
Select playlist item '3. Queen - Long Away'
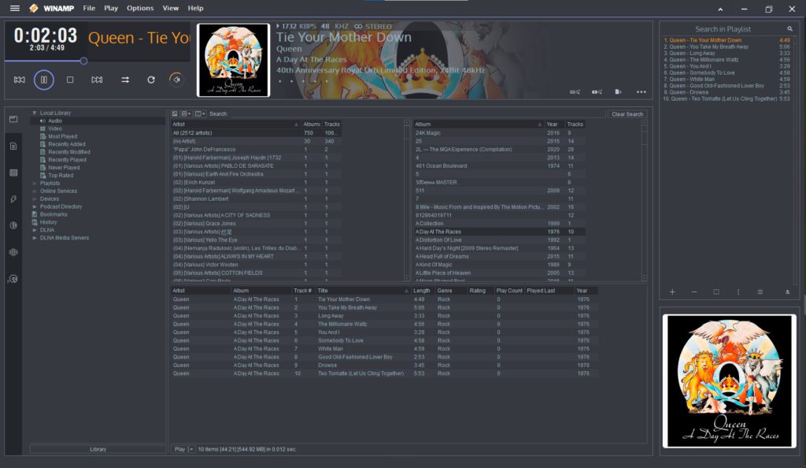[726, 53]
